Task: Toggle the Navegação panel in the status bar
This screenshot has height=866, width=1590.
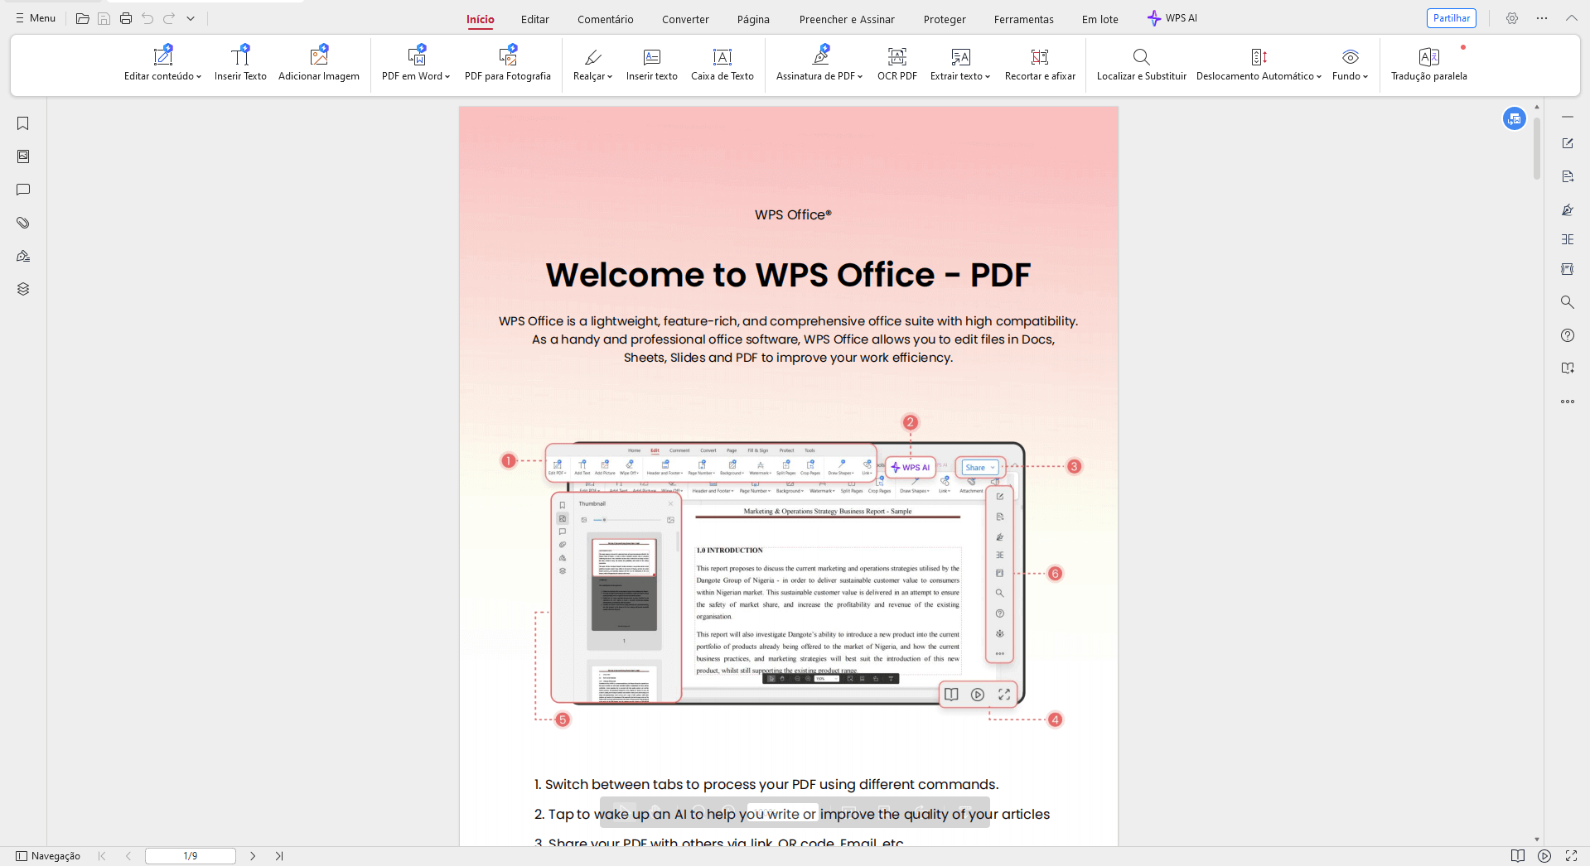Action: tap(48, 856)
